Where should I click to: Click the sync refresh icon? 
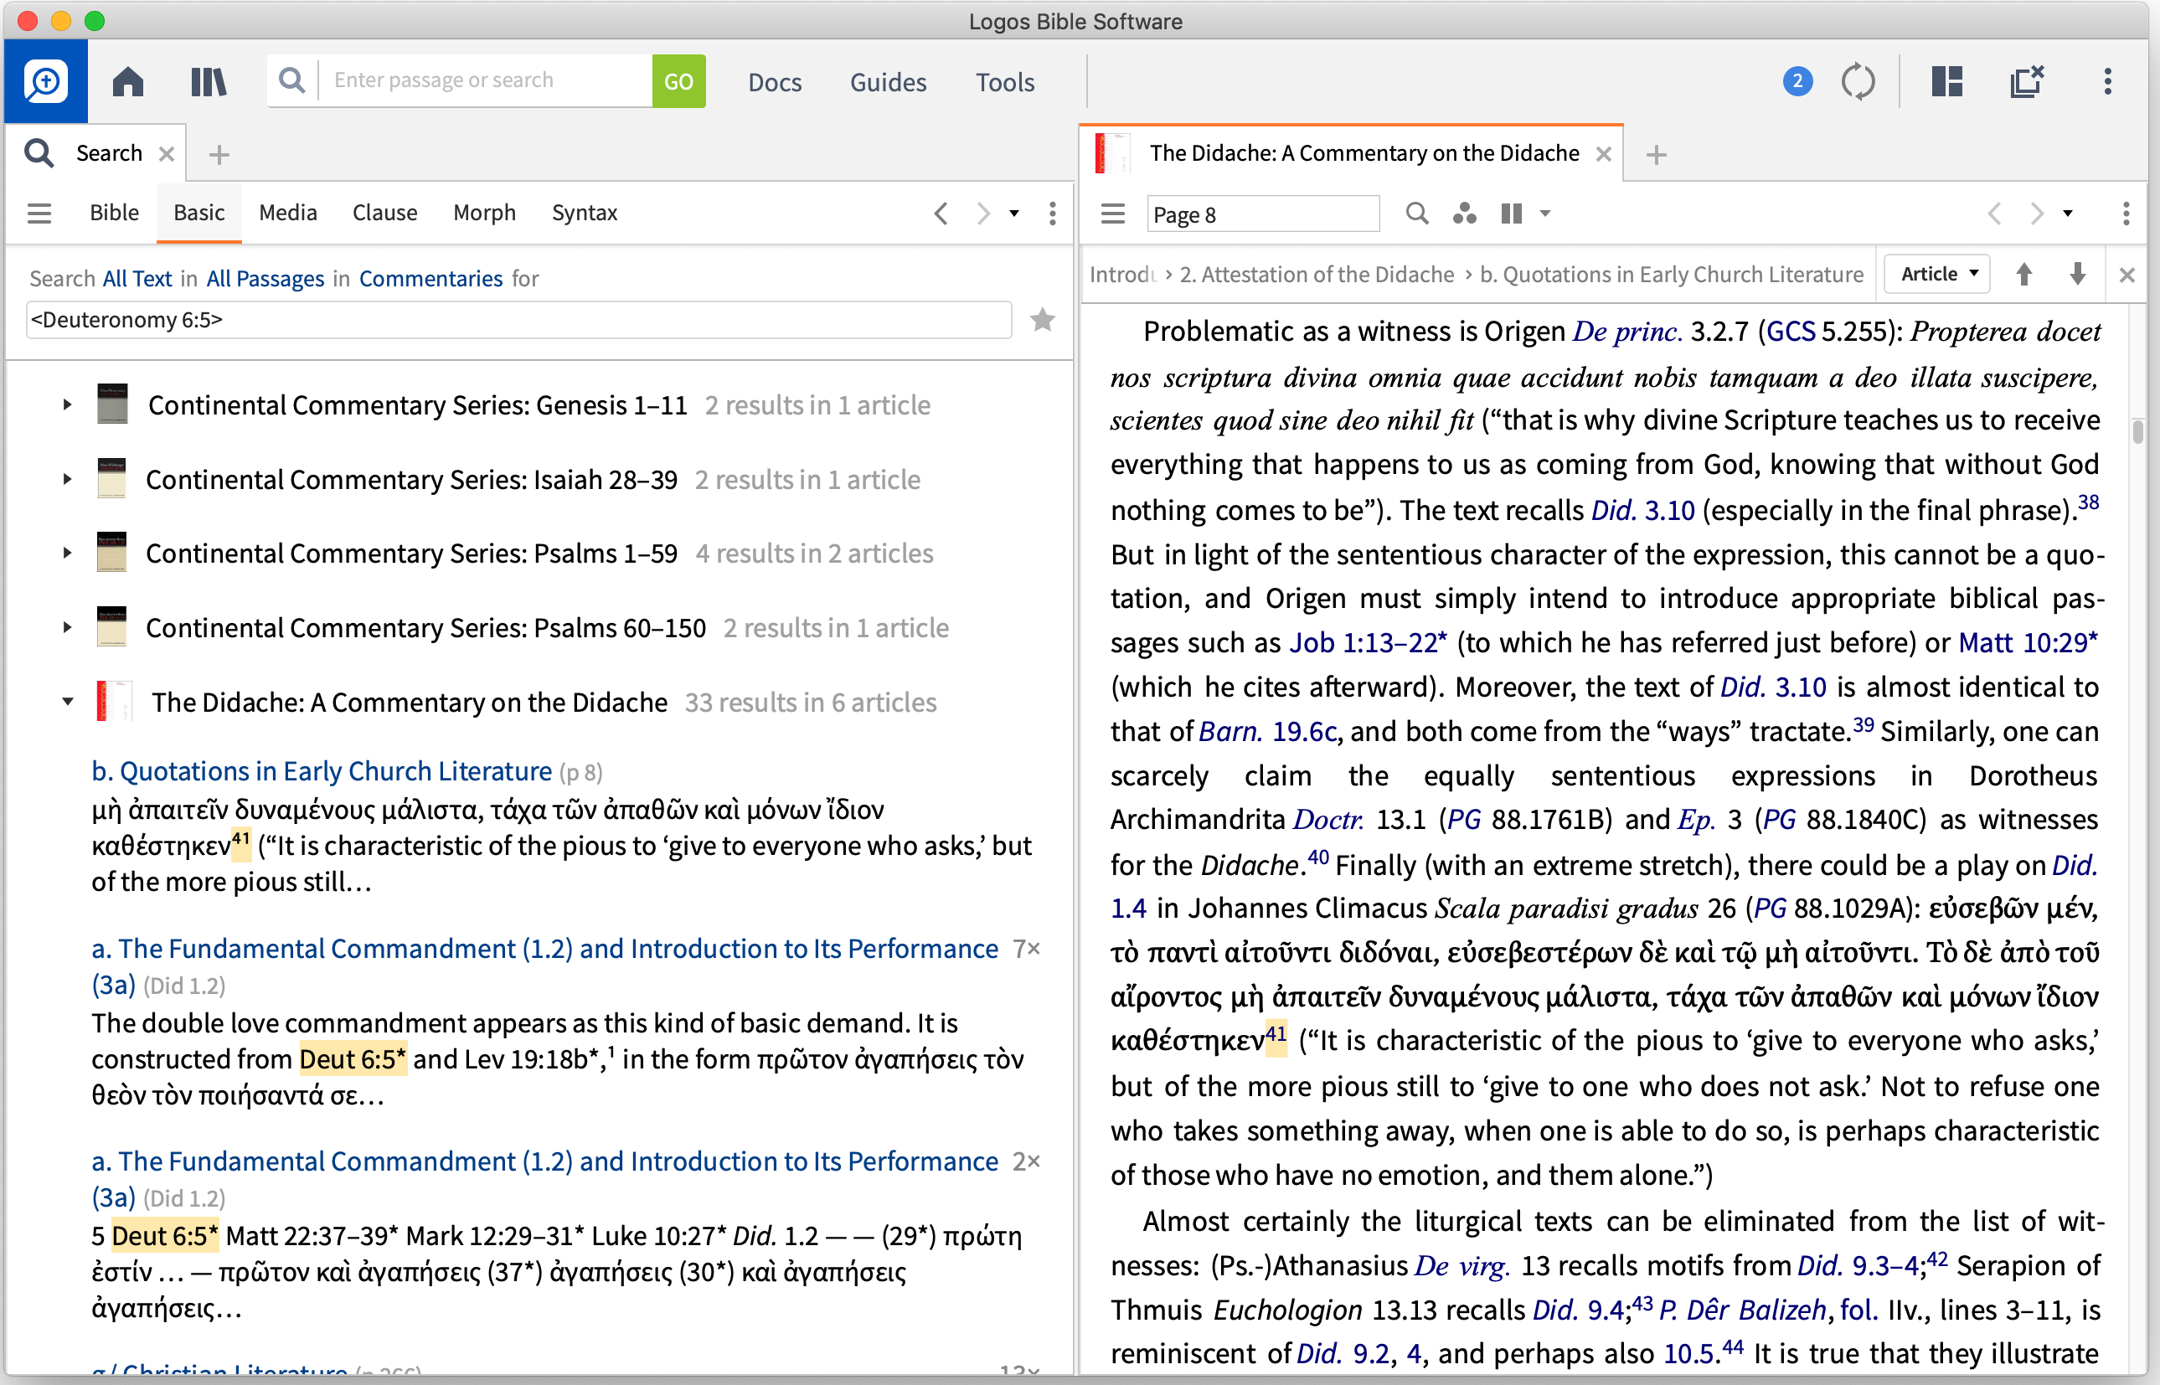[1858, 82]
